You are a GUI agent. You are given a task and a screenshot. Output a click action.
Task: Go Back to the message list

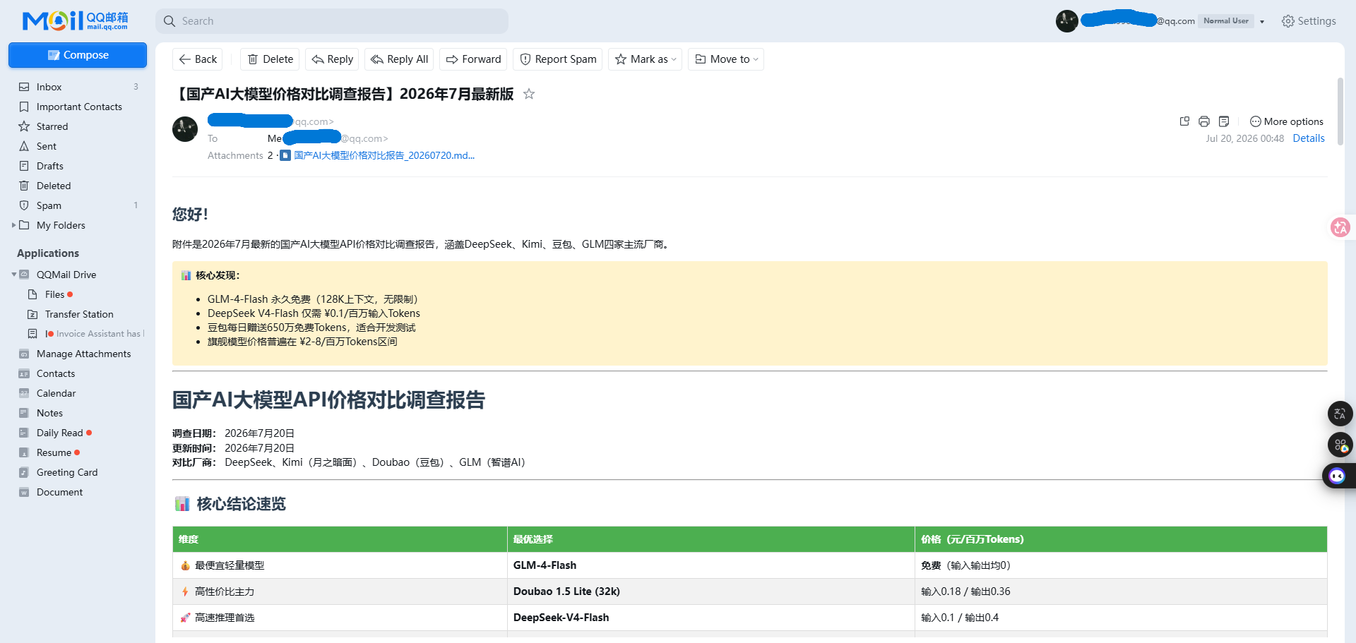point(198,59)
